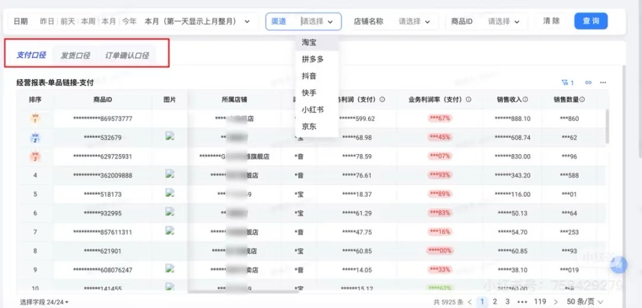The height and width of the screenshot is (308, 642).
Task: Click product ID **********629725931
Action: pyautogui.click(x=102, y=156)
